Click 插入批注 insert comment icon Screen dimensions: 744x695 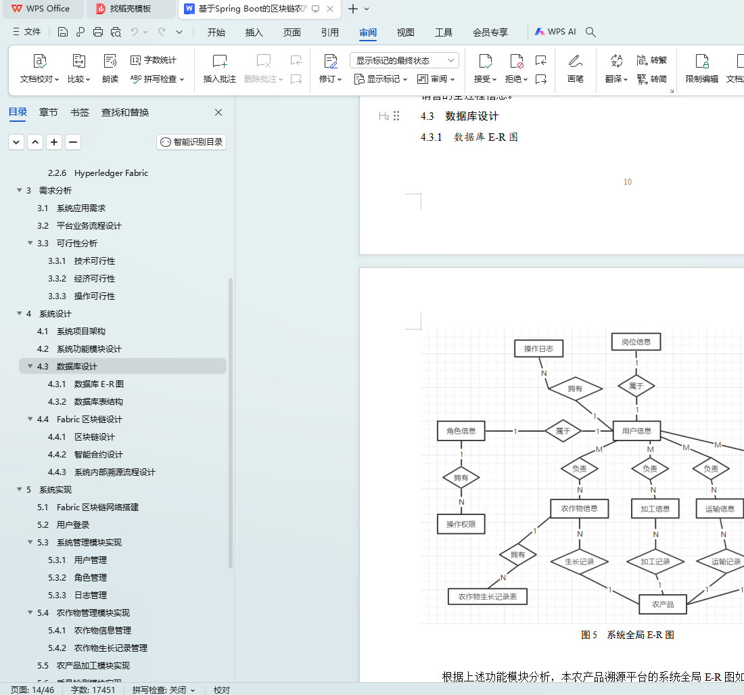point(220,69)
